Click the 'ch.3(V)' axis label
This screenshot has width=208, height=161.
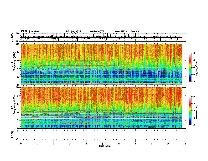(13, 135)
